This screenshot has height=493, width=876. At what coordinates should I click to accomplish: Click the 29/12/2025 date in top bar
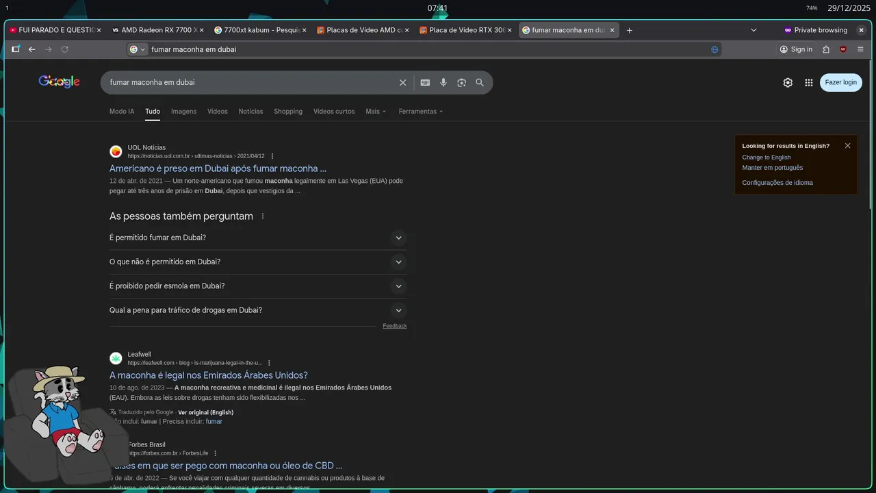click(849, 8)
